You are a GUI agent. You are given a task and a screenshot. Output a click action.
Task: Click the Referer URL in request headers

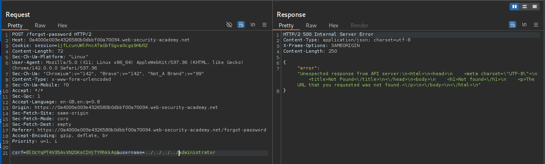click(152, 130)
